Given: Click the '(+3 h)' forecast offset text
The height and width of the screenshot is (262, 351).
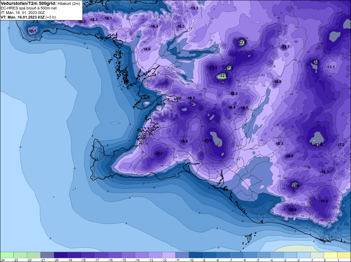Looking at the screenshot, I should [51, 17].
